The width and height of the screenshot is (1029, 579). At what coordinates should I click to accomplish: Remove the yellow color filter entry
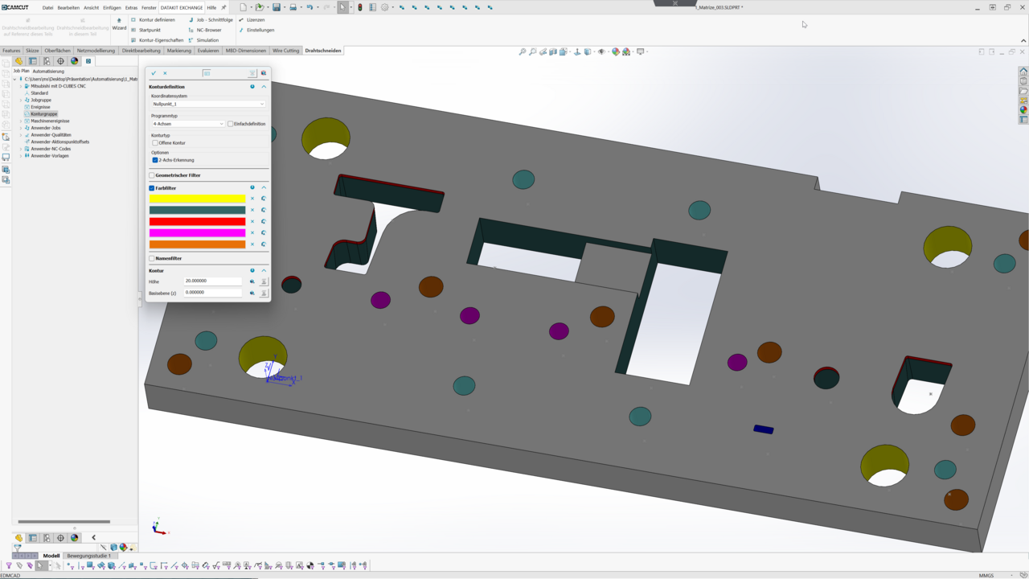252,199
